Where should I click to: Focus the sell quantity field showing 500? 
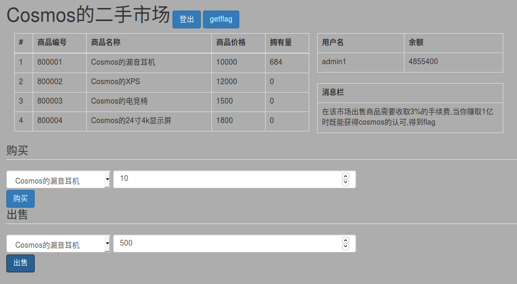coord(226,244)
